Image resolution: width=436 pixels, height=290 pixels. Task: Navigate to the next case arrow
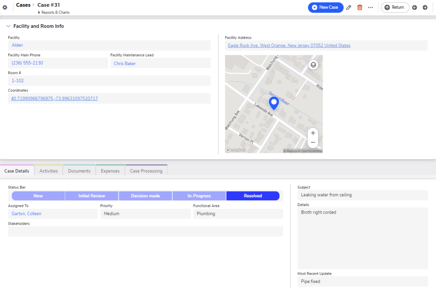425,7
